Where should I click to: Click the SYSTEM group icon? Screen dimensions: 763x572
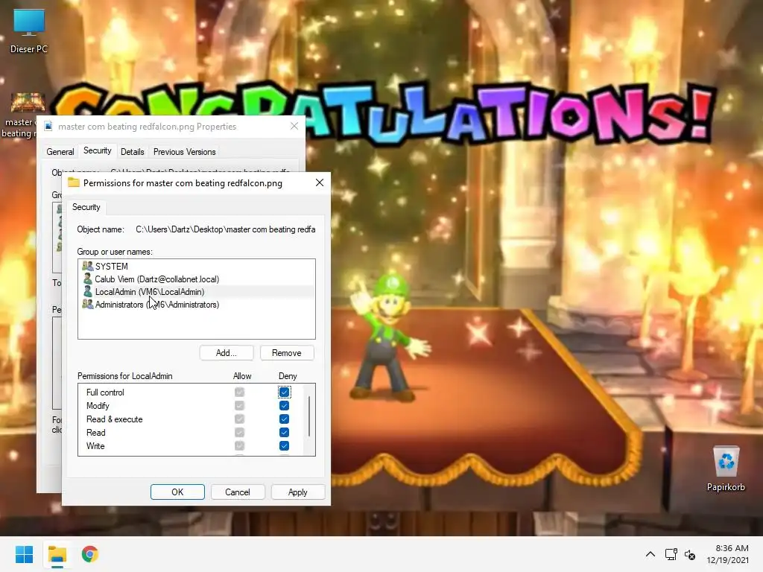point(88,266)
